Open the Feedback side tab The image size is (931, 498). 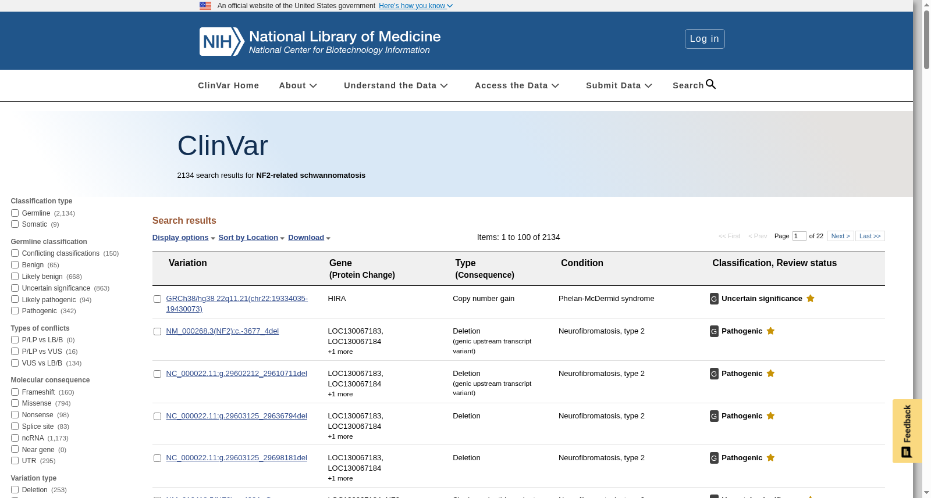[x=907, y=431]
